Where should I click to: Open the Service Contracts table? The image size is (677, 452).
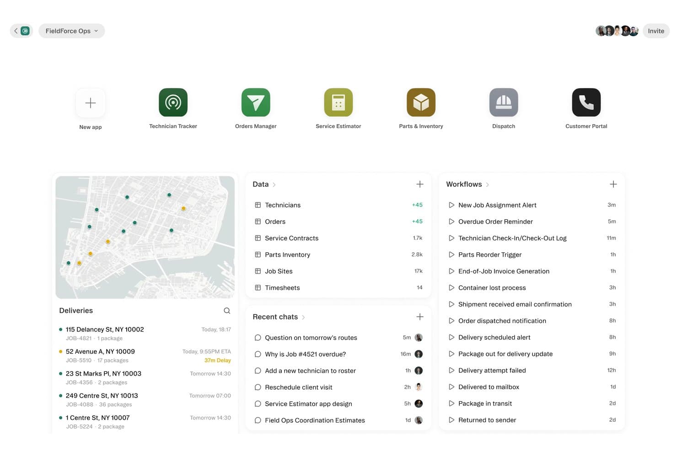338,238
